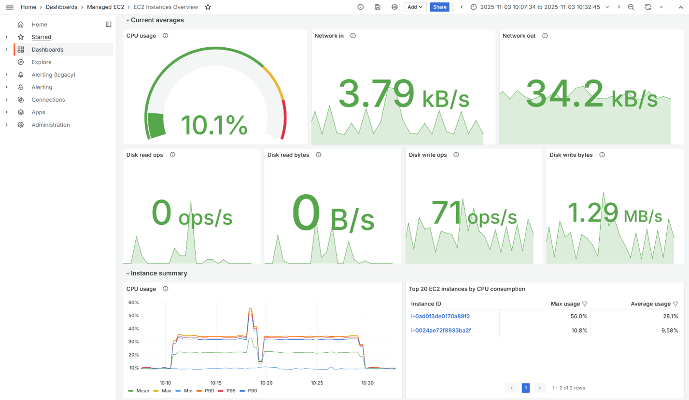The height and width of the screenshot is (400, 689).
Task: Toggle the docked navigation pane icon
Action: coord(108,24)
